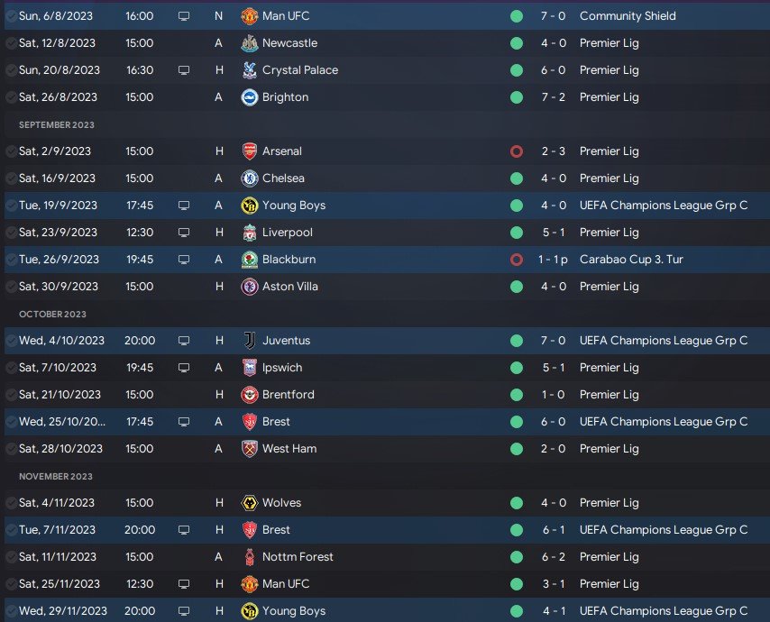This screenshot has width=770, height=622.
Task: Open Carabao Cup 3. Tur competition link
Action: click(631, 260)
